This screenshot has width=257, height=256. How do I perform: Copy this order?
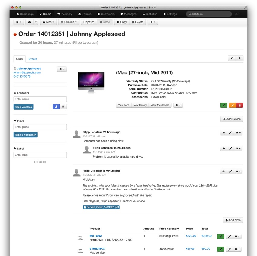coord(122,22)
